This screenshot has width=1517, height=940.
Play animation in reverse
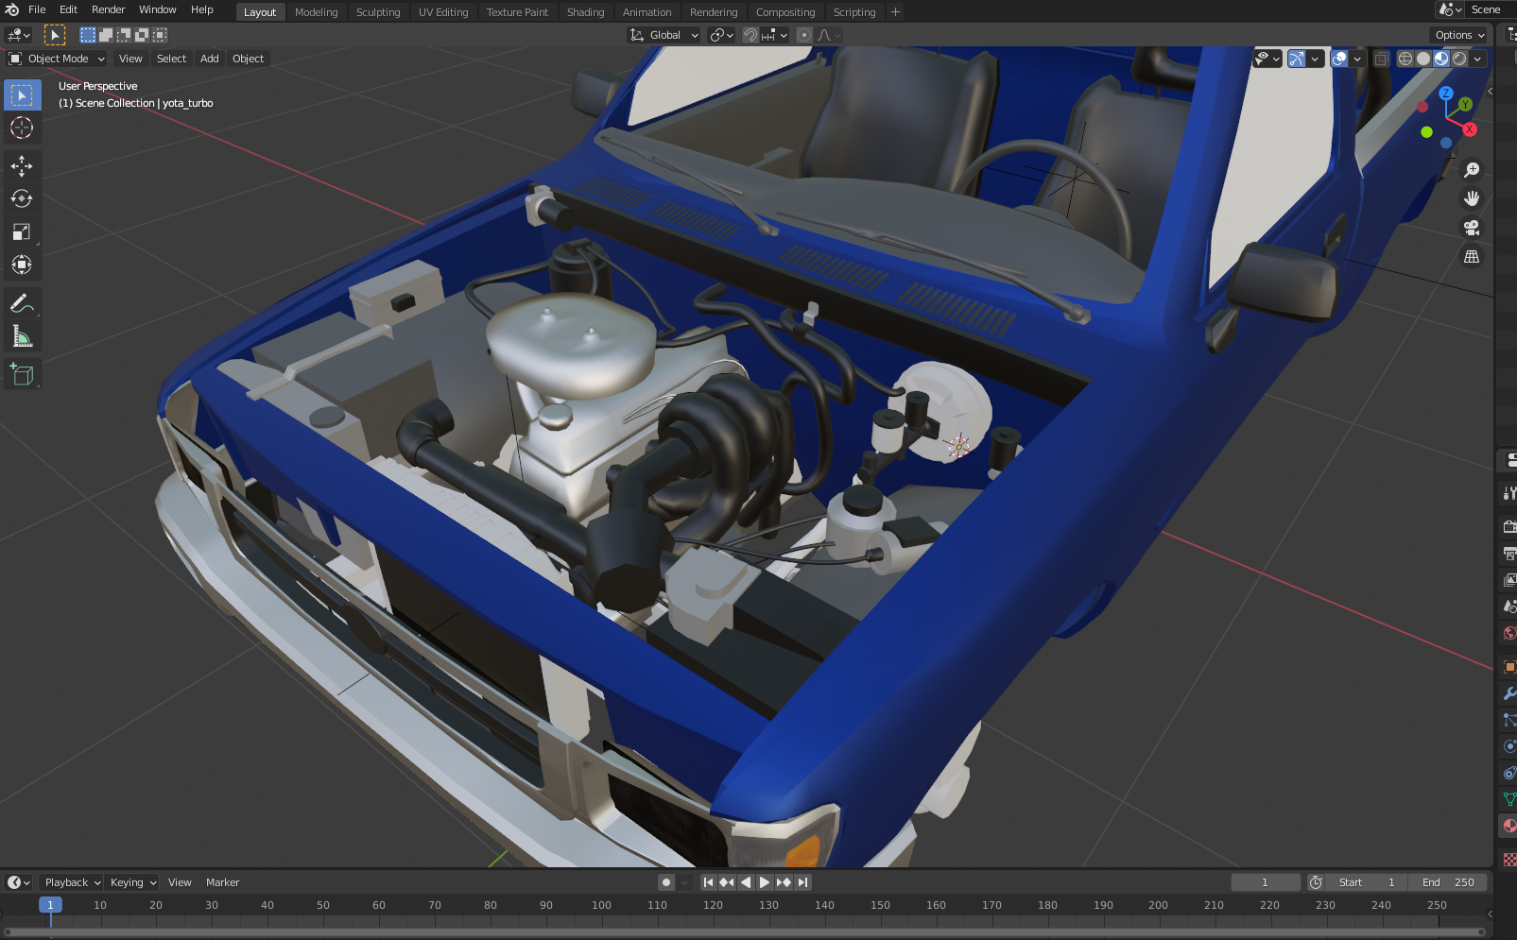746,882
